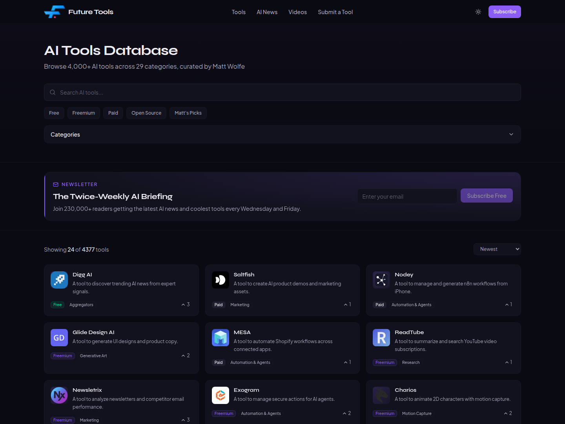Click the Aggregators tag on Digg AI
Viewport: 565px width, 424px height.
[x=81, y=305]
